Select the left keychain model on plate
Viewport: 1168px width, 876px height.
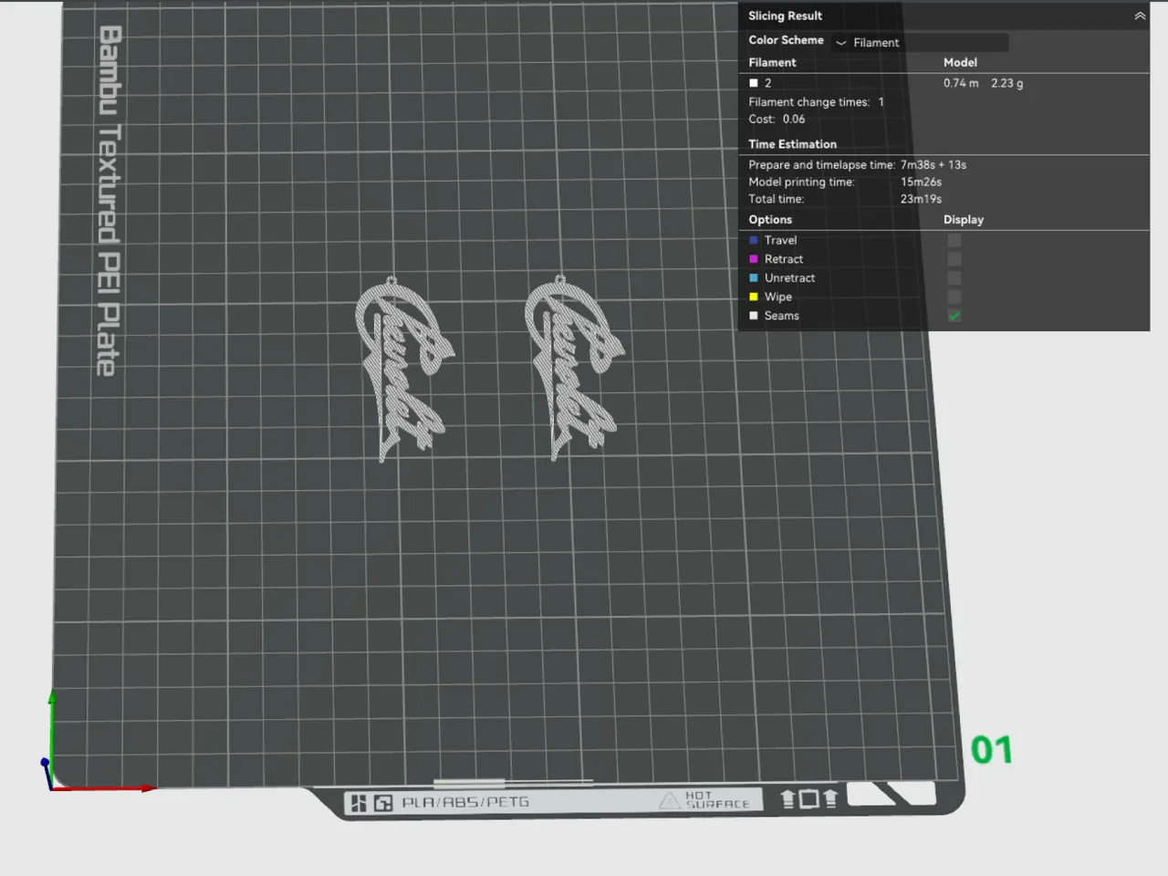coord(403,370)
